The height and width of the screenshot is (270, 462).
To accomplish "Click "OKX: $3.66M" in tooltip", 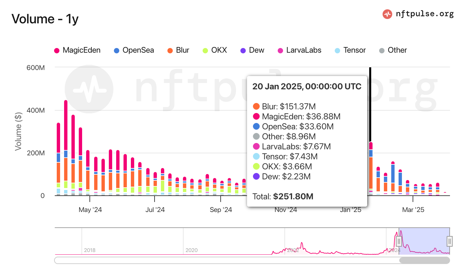I will pyautogui.click(x=282, y=167).
